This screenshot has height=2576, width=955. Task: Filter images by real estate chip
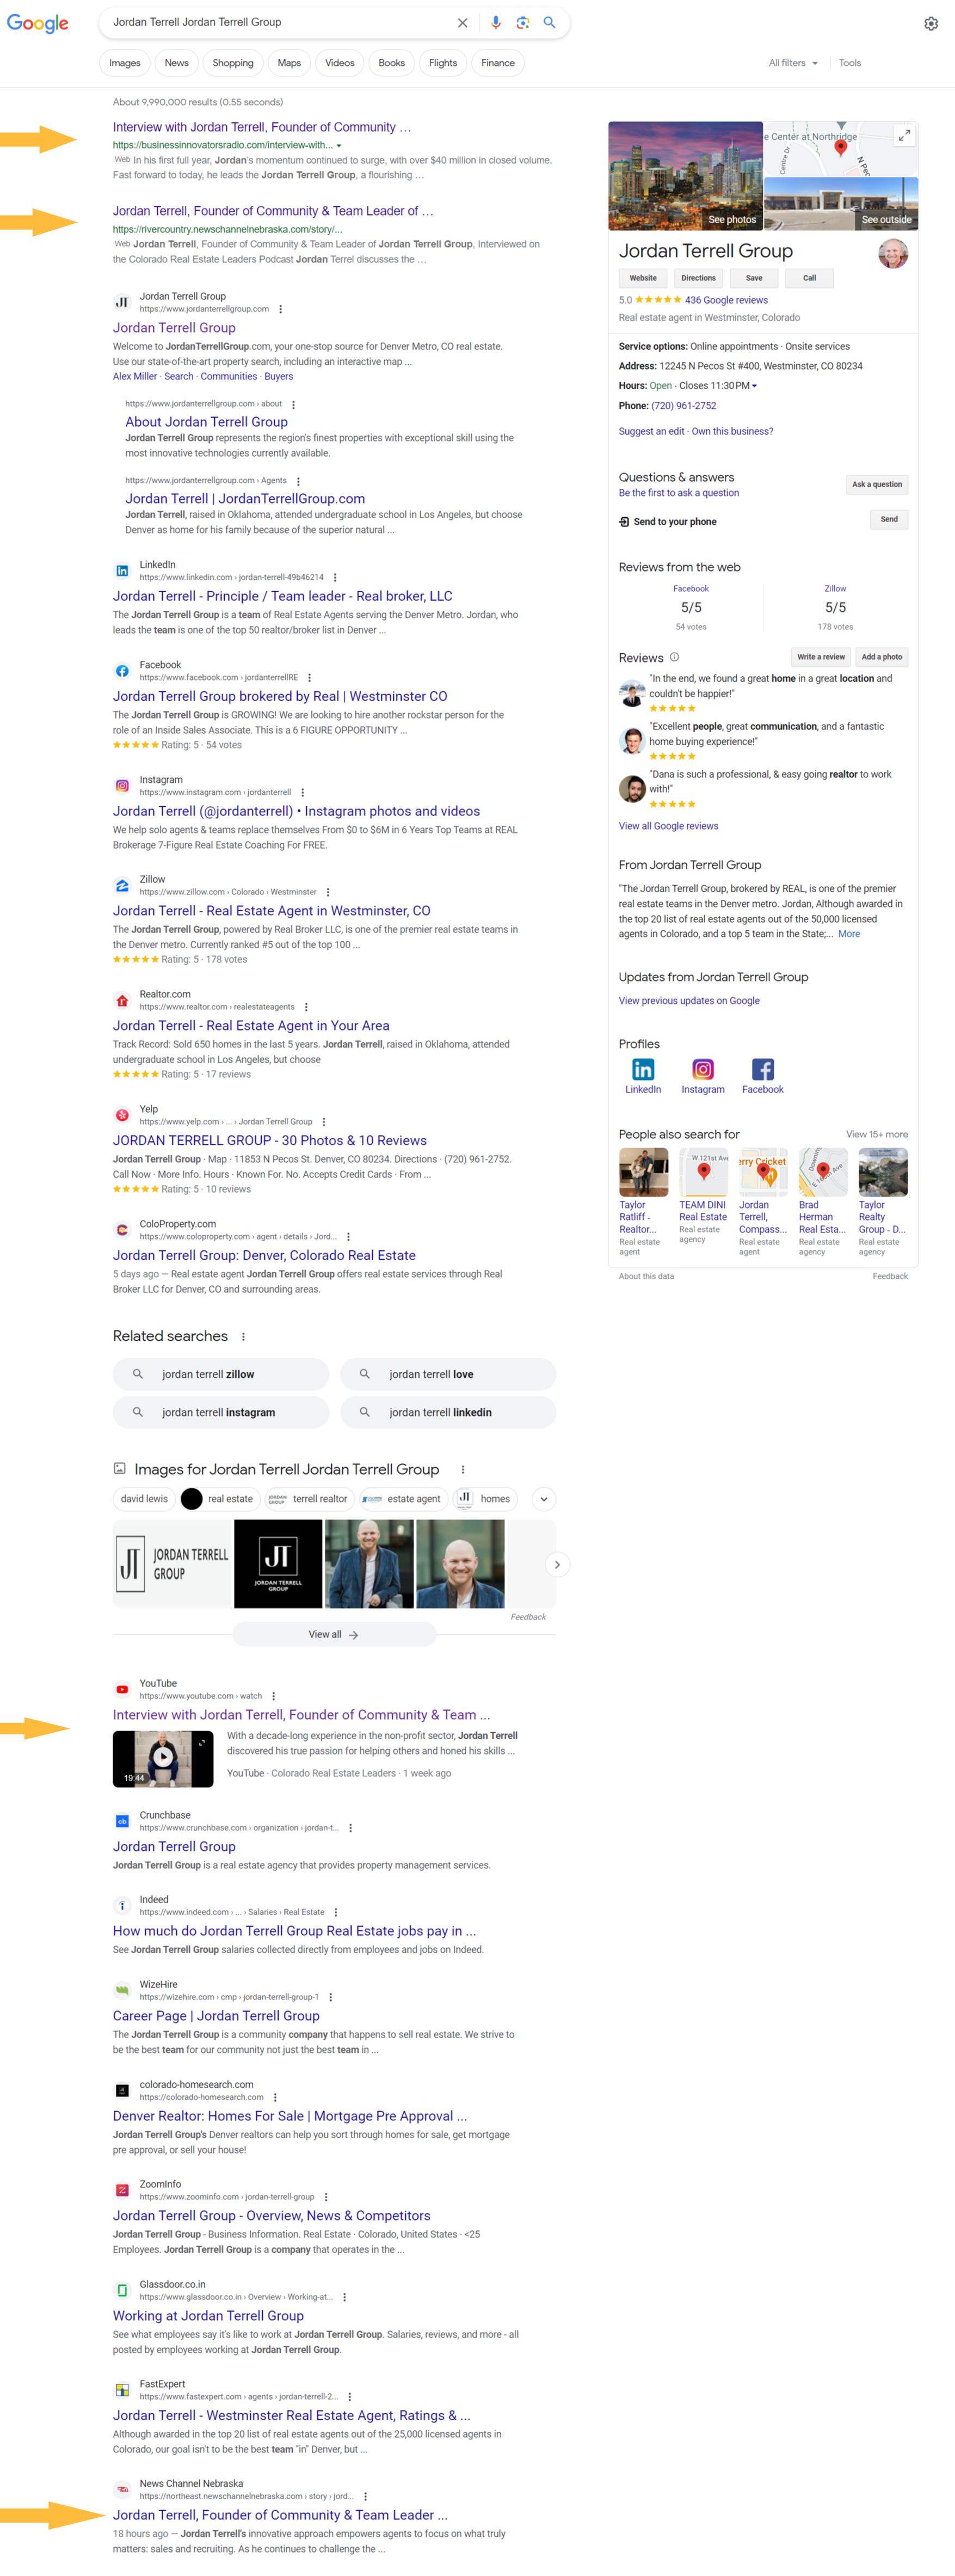tap(220, 1499)
